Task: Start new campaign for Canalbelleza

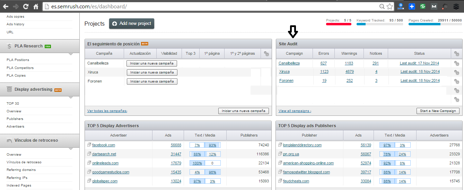Action: tap(152, 63)
